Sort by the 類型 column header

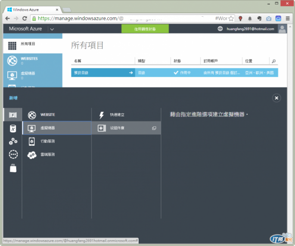click(x=142, y=61)
